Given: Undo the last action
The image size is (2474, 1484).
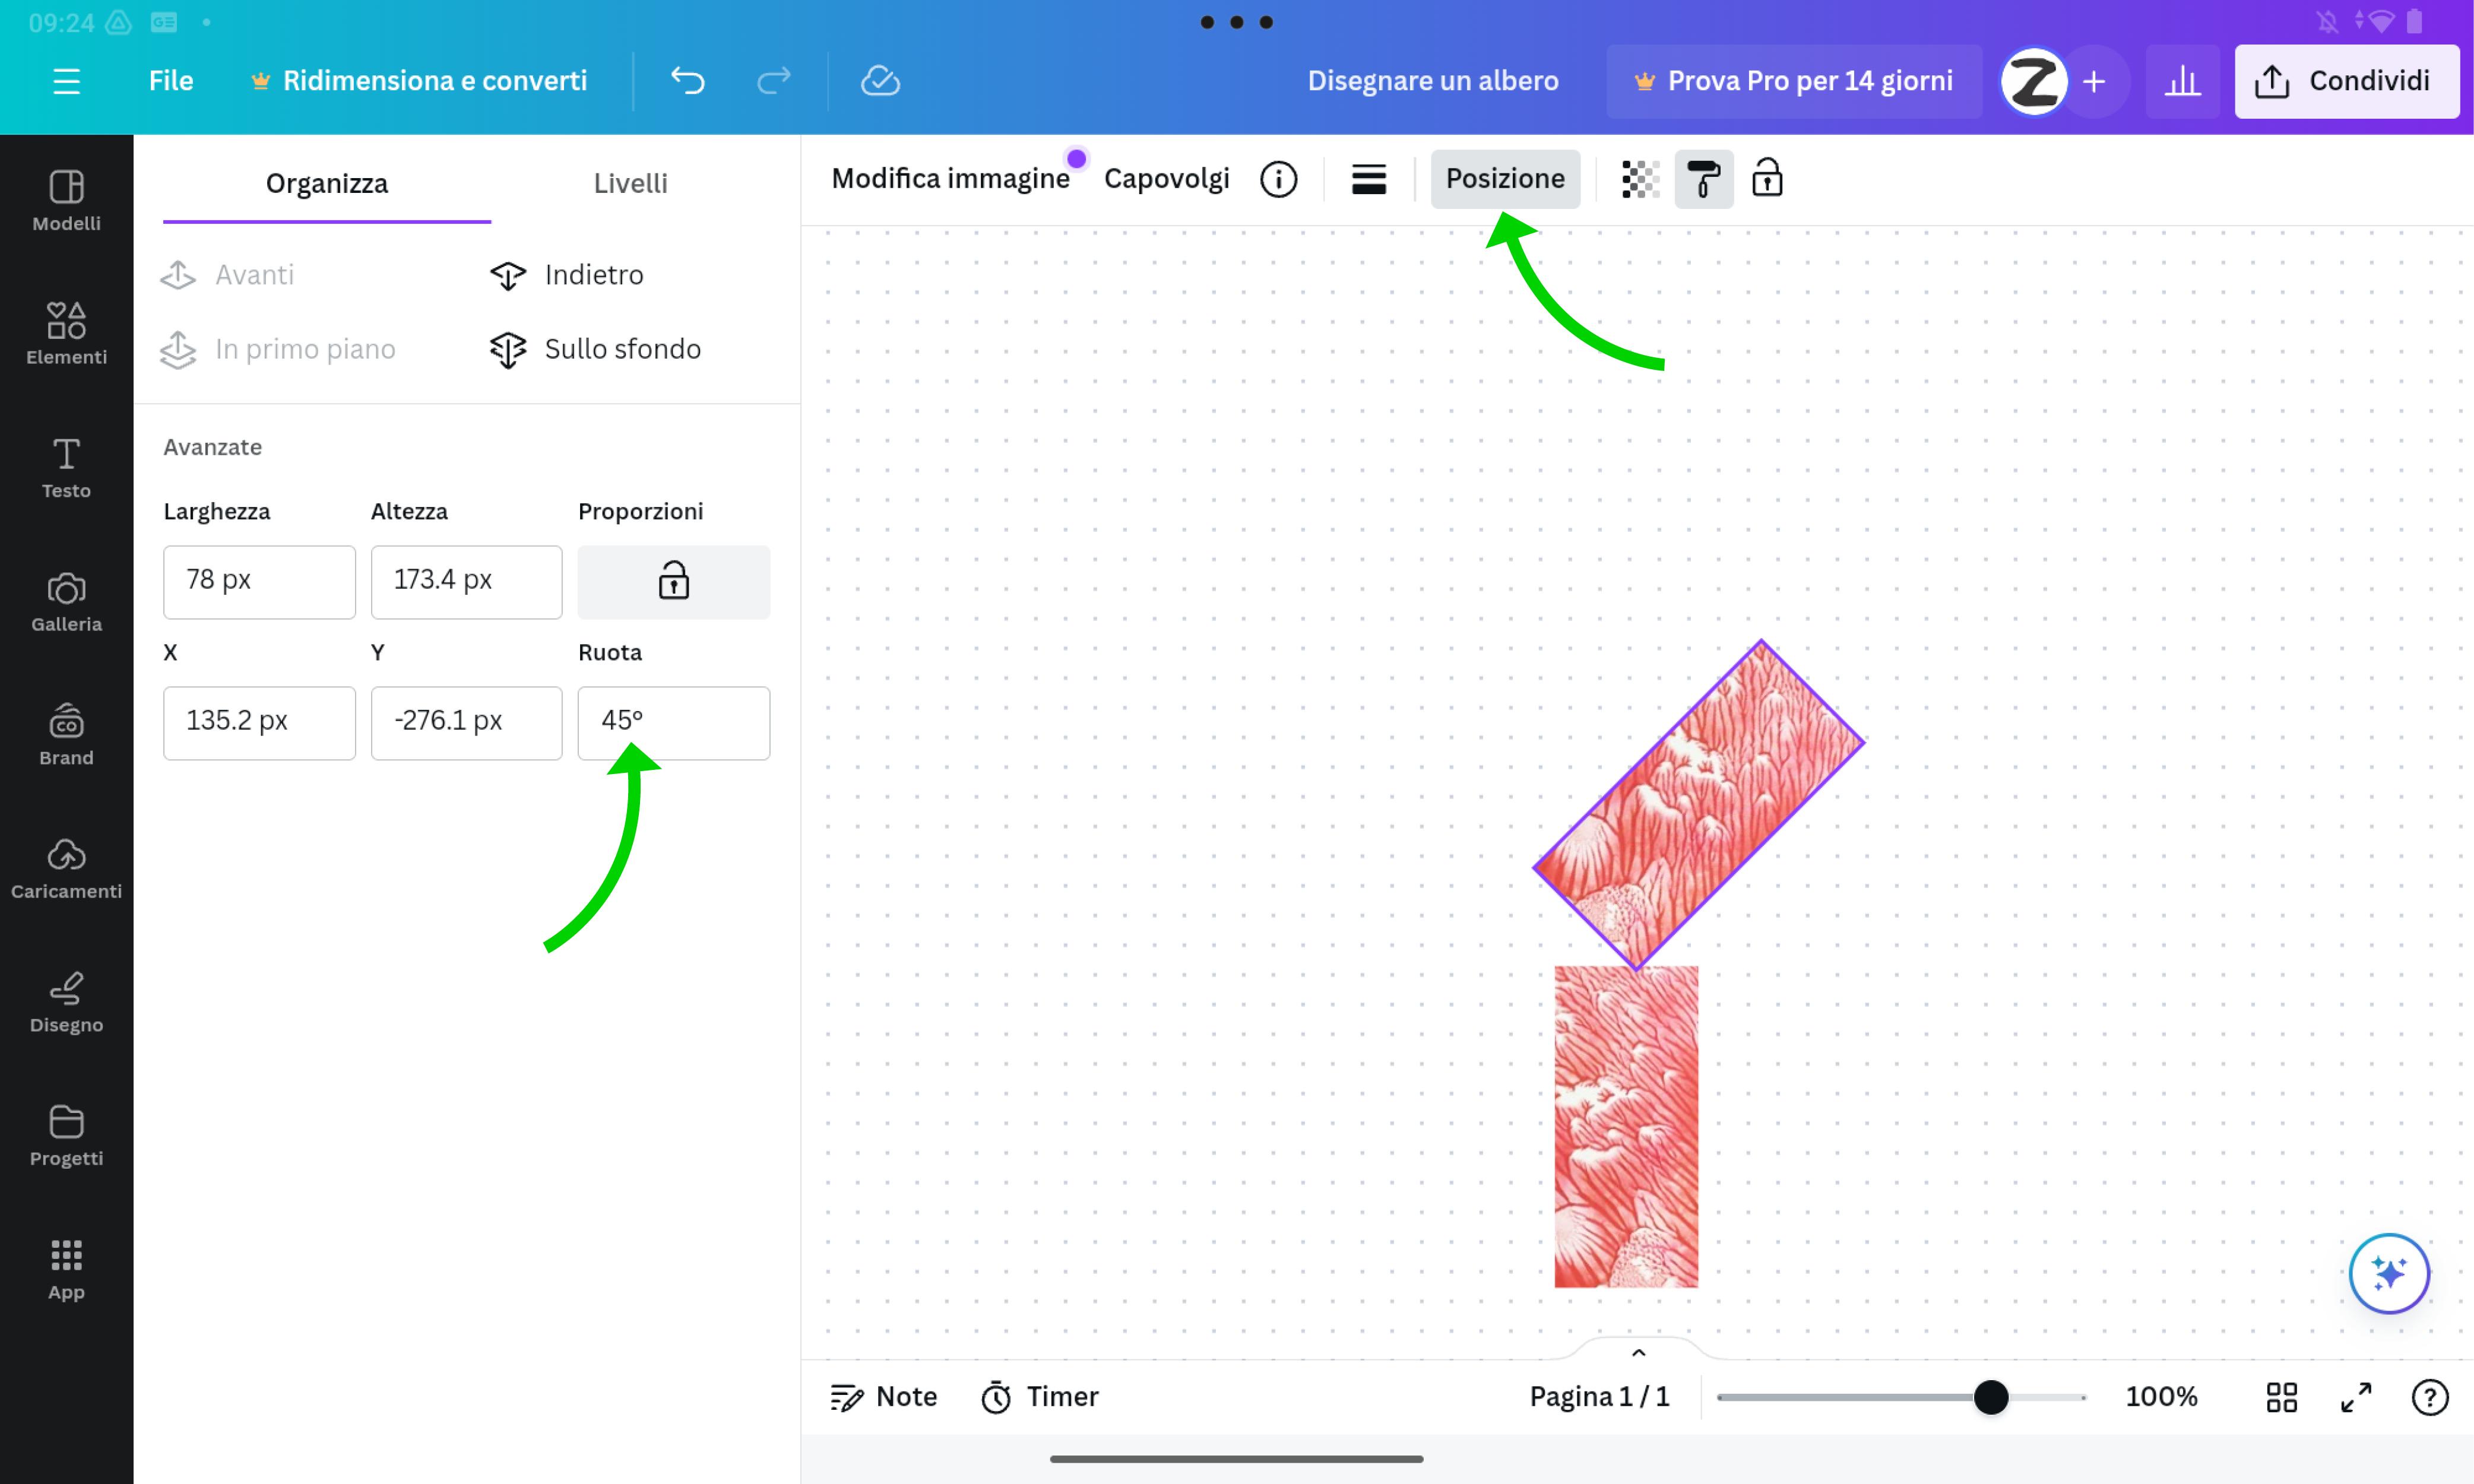Looking at the screenshot, I should pyautogui.click(x=688, y=81).
